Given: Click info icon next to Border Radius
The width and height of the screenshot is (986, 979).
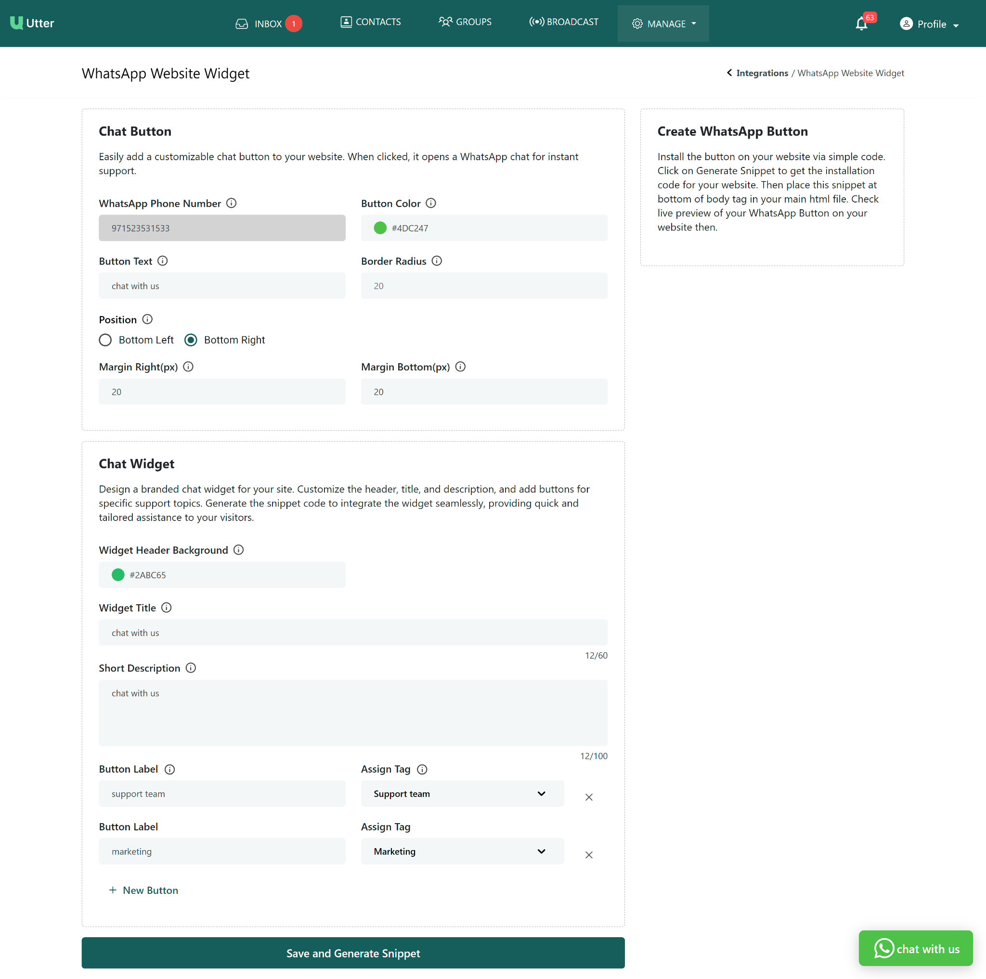Looking at the screenshot, I should tap(437, 261).
